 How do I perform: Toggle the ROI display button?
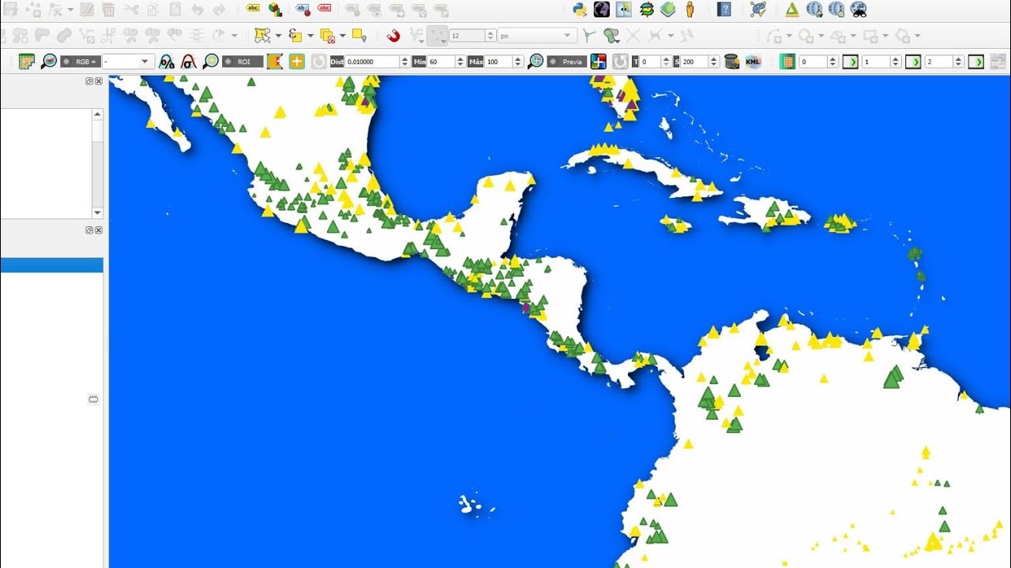tap(242, 62)
